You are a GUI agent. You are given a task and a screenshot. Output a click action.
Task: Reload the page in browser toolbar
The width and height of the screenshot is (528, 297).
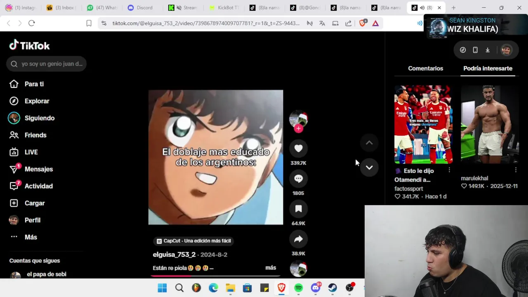coord(31,23)
